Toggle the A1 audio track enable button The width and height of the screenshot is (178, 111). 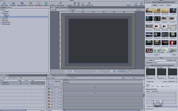[49, 89]
